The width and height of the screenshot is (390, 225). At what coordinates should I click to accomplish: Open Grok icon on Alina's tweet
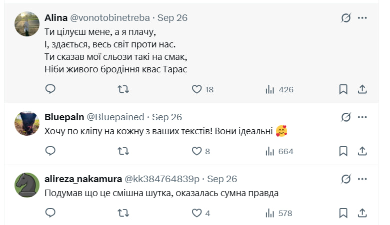[x=346, y=18]
